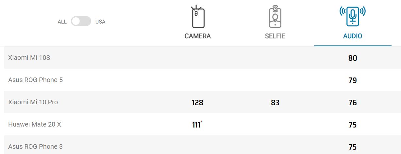
Task: Open the Xiaomi Mi 10 Pro entry
Action: (x=33, y=102)
